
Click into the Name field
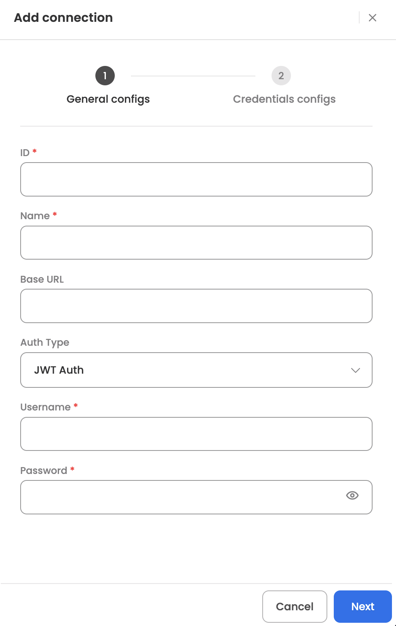[x=196, y=243]
